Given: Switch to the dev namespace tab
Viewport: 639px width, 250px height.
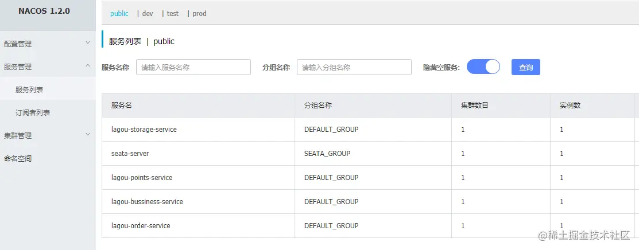Looking at the screenshot, I should [148, 13].
